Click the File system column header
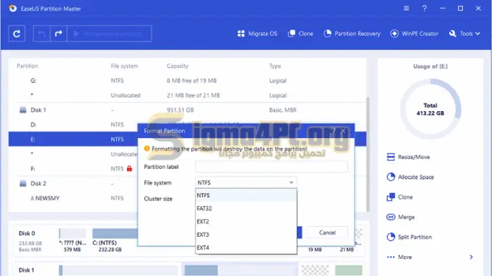The width and height of the screenshot is (492, 276). [124, 65]
